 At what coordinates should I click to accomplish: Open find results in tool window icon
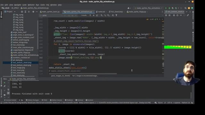coord(97,15)
